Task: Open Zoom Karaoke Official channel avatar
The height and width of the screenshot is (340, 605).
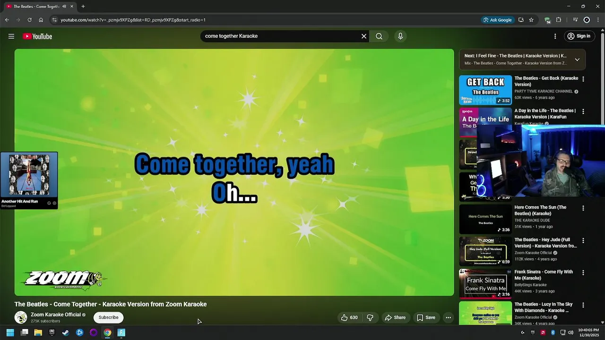Action: [21, 317]
